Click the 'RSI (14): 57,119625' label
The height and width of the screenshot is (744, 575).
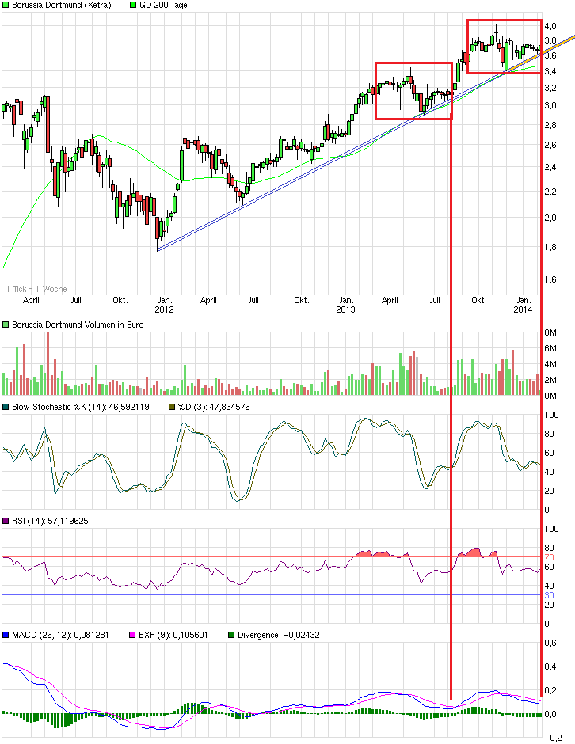click(51, 521)
